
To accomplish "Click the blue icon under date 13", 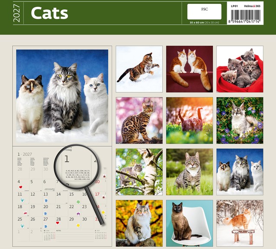I will [x=46, y=200].
